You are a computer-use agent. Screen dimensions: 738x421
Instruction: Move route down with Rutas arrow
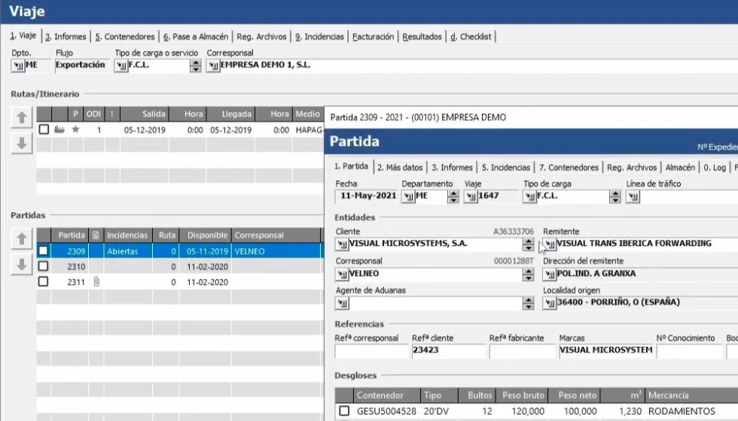pyautogui.click(x=22, y=144)
